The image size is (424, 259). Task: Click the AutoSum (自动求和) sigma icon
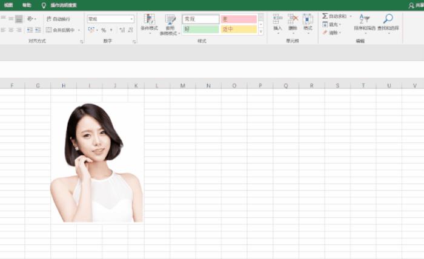pyautogui.click(x=325, y=16)
